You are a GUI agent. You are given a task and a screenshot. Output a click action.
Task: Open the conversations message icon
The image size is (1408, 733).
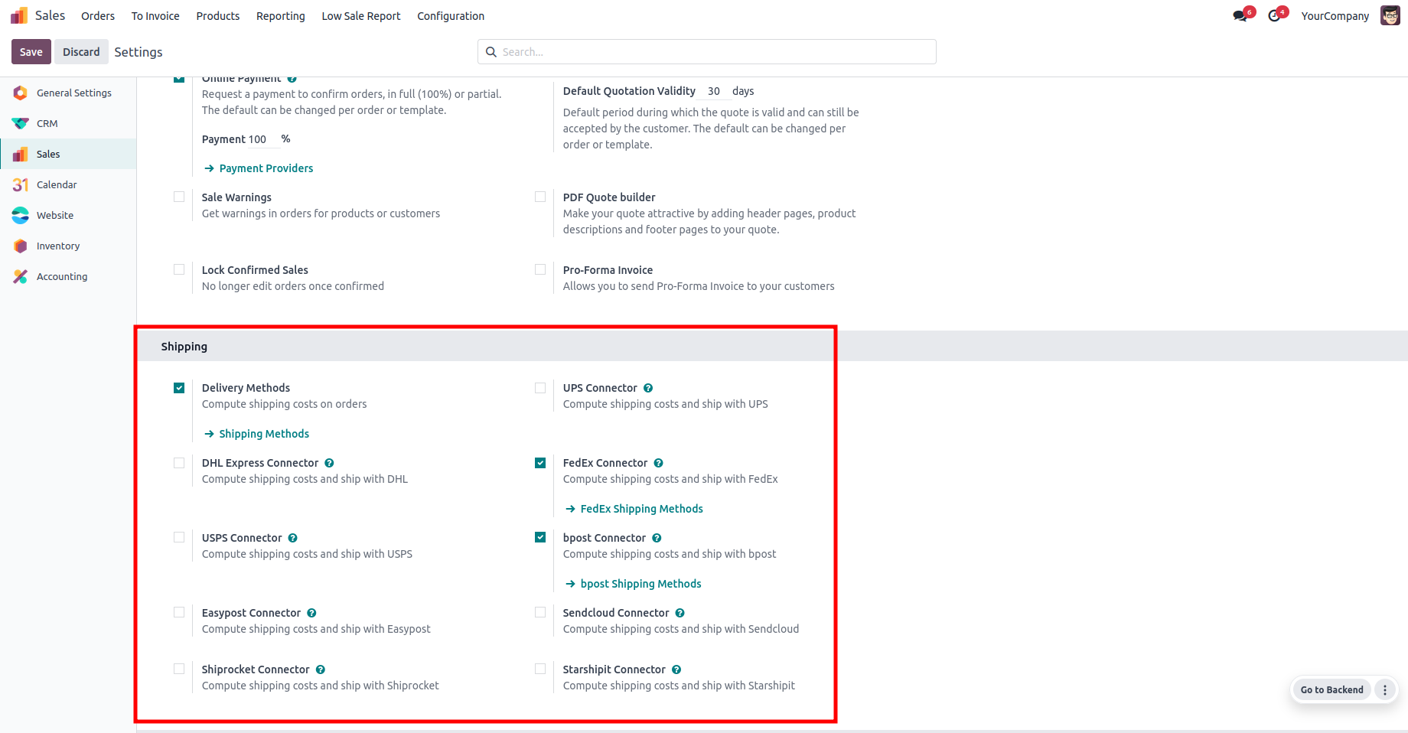click(x=1240, y=16)
